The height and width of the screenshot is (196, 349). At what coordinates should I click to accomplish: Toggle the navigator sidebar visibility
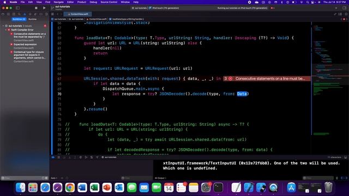pyautogui.click(x=17, y=8)
